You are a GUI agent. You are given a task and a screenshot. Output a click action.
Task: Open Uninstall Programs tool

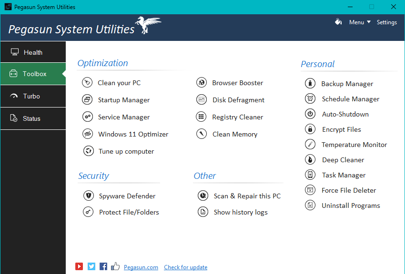coord(351,205)
